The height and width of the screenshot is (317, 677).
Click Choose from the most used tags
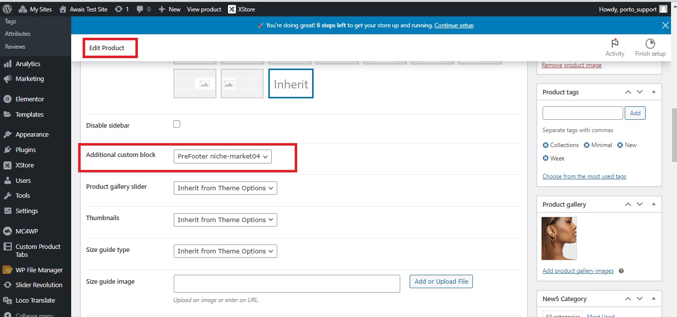(584, 176)
